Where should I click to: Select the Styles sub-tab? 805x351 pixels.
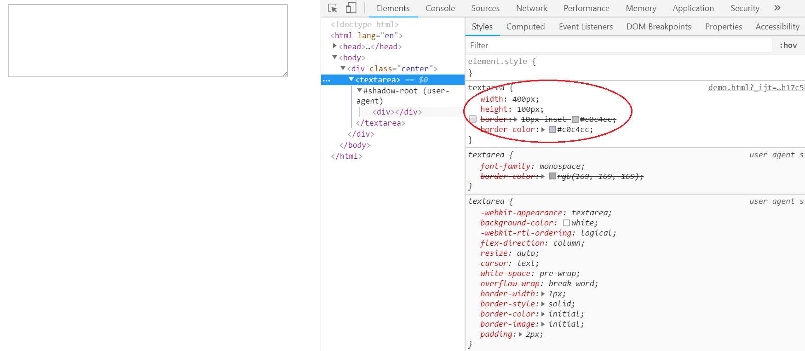[482, 27]
